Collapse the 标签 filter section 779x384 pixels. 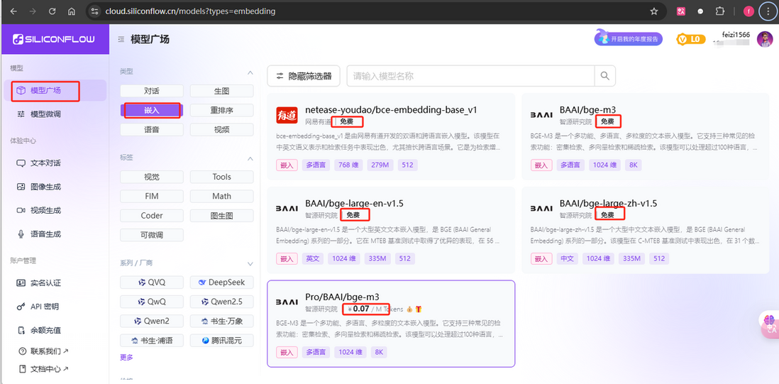[250, 158]
